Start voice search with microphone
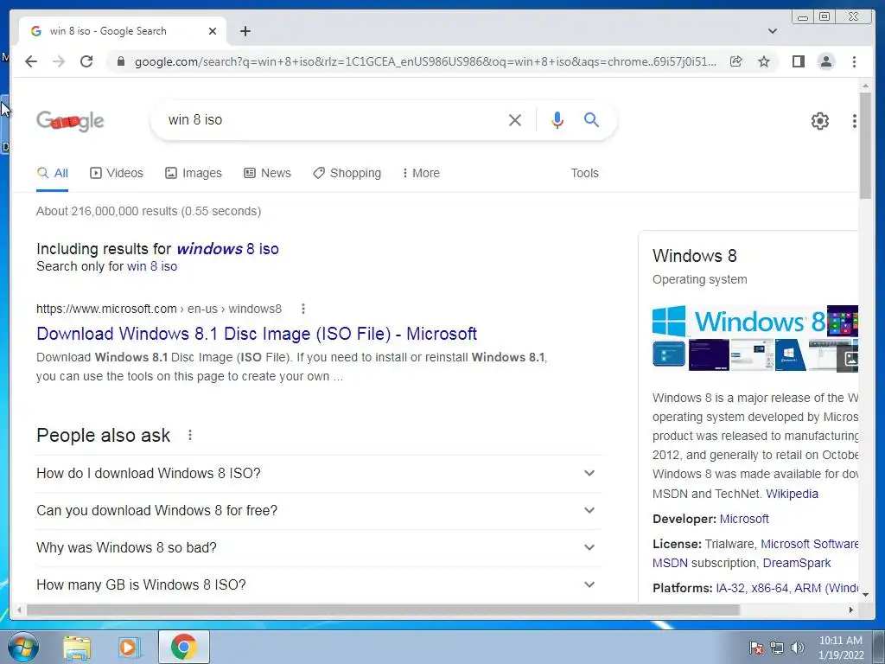 557,119
